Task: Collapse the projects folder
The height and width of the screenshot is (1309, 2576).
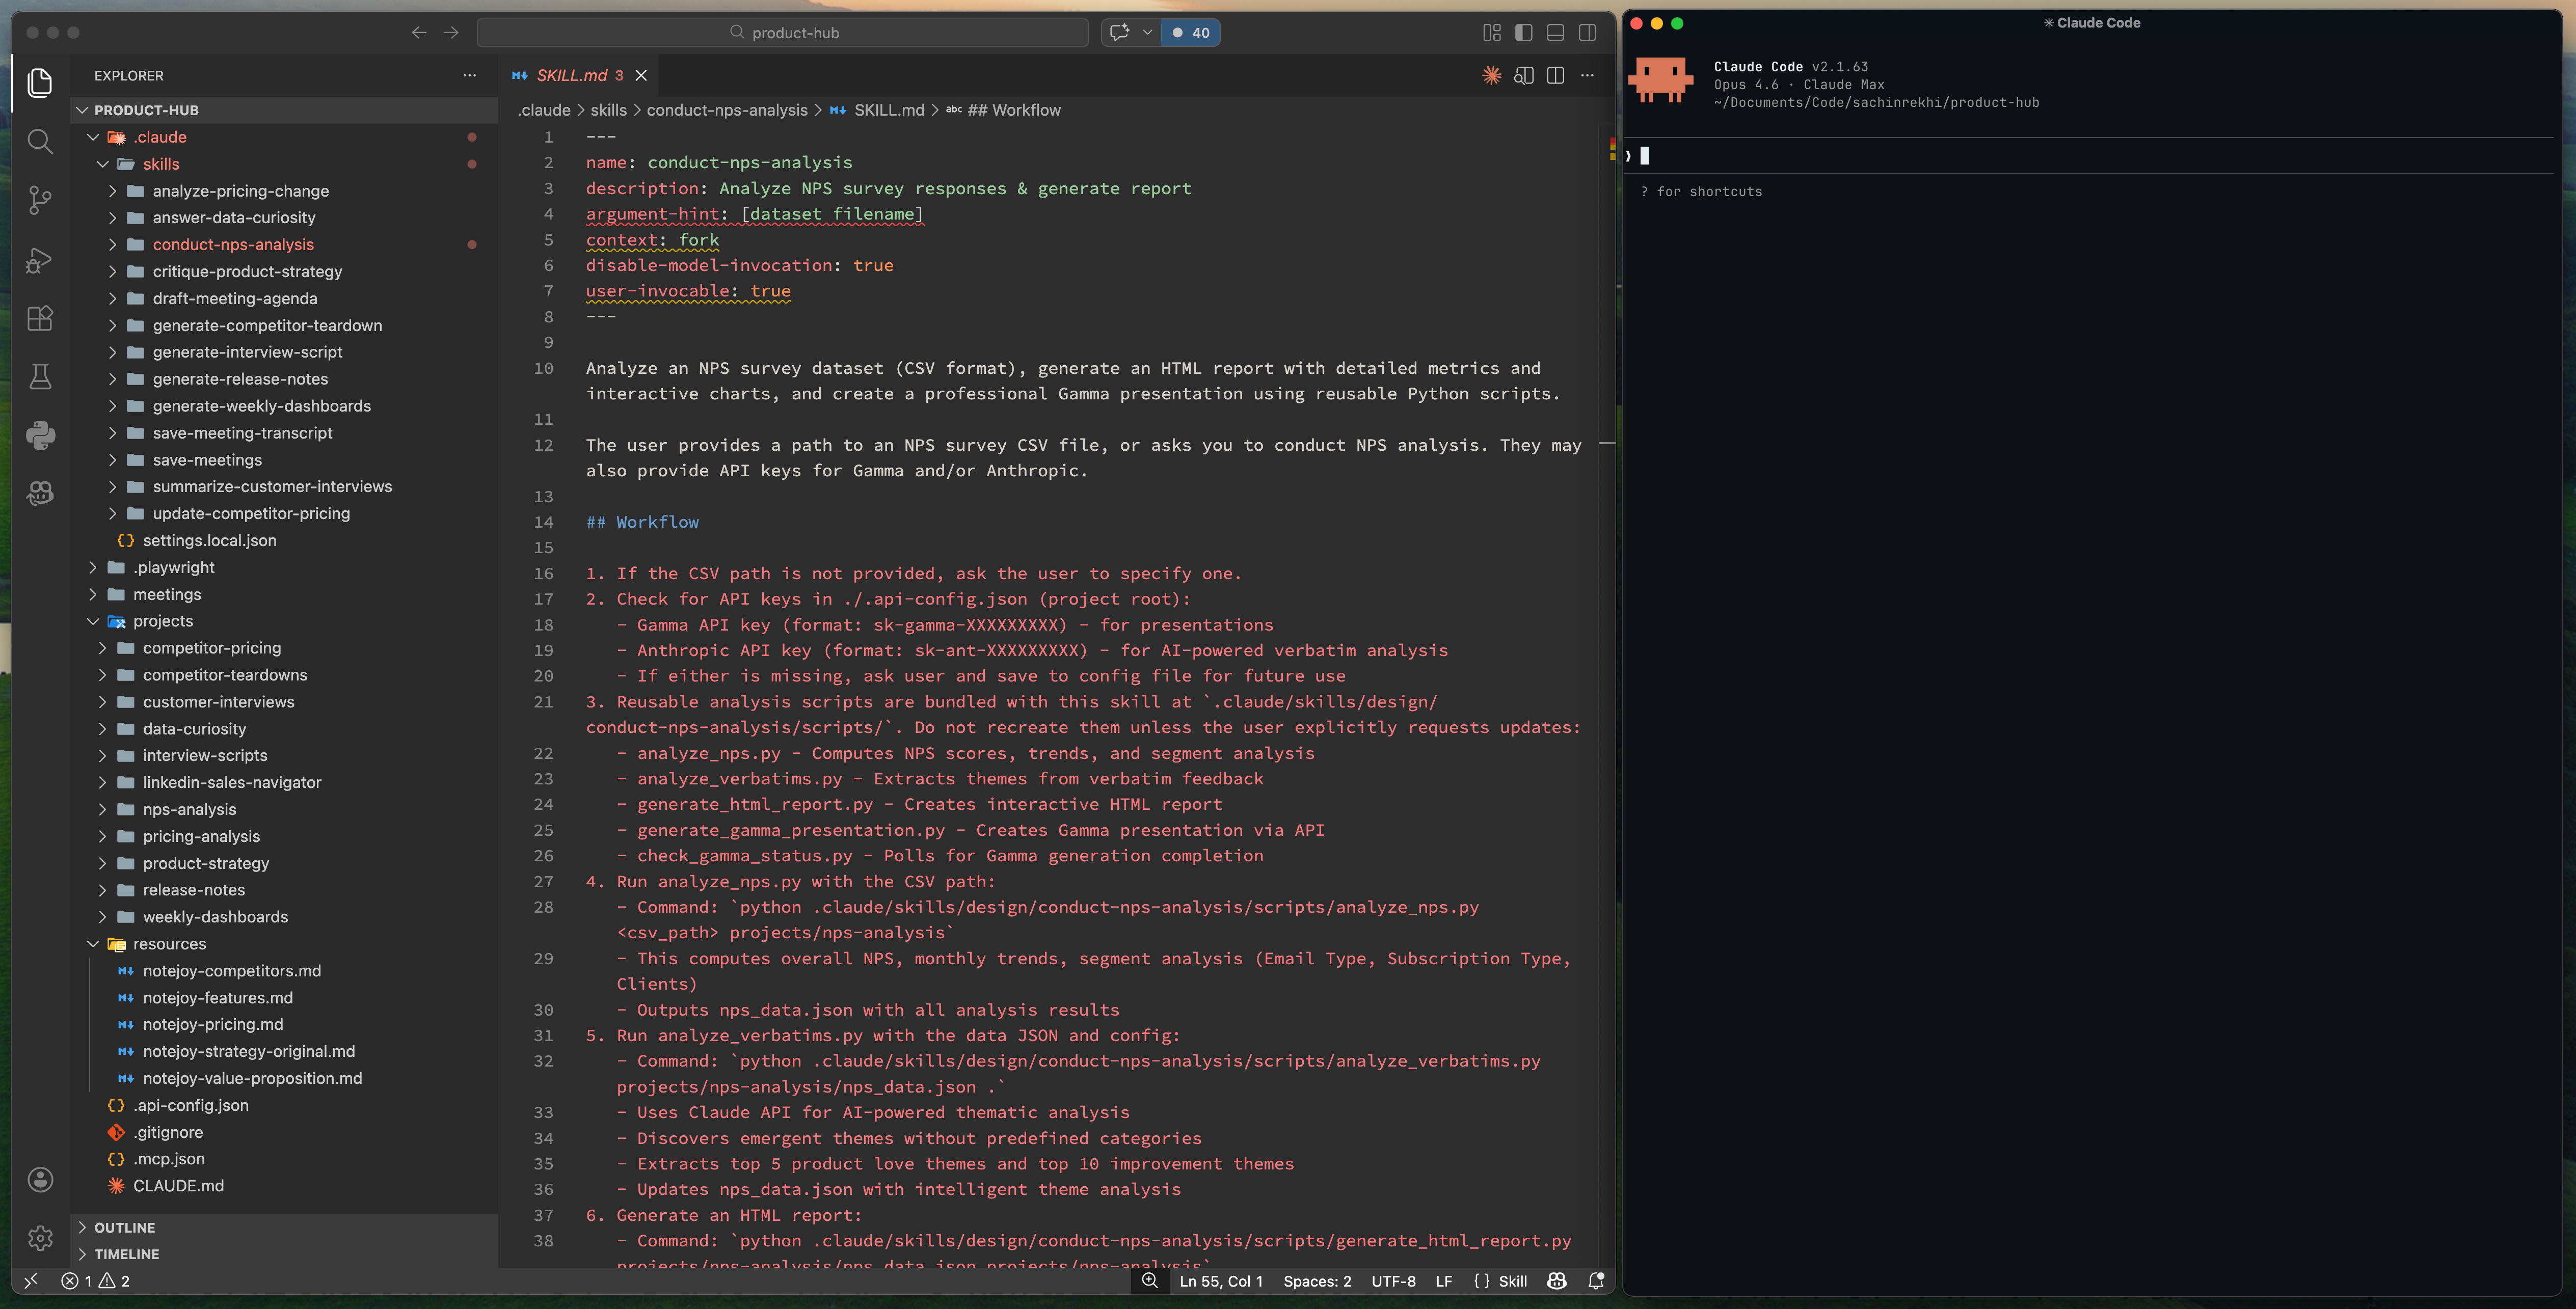Action: click(162, 621)
